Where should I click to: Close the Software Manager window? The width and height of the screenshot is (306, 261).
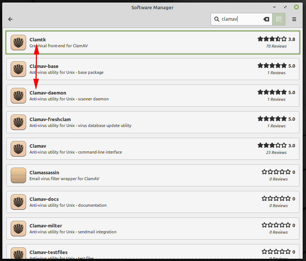point(296,7)
